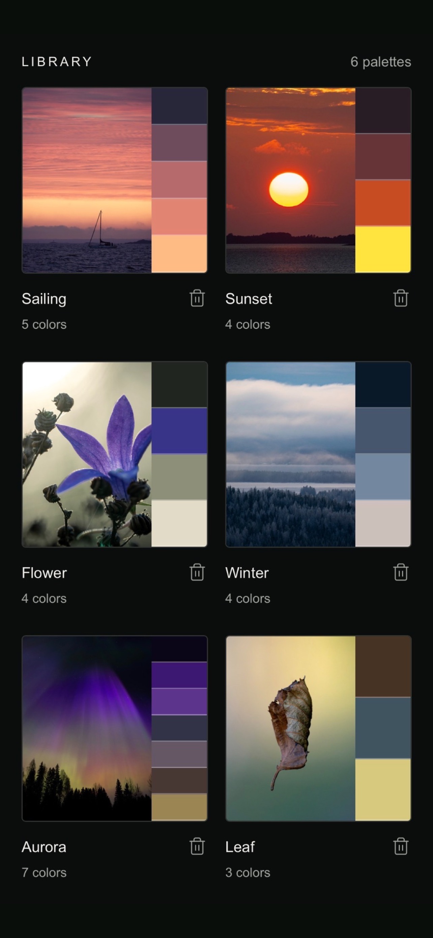Click the "LIBRARY" heading
Image resolution: width=433 pixels, height=938 pixels.
coord(57,61)
